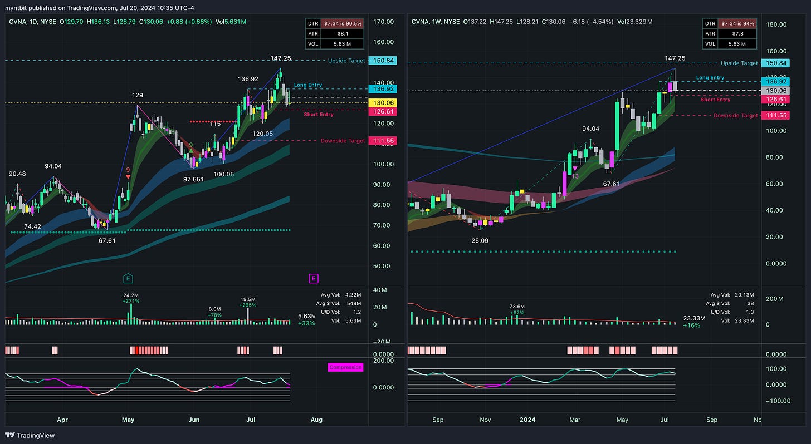
Task: Click the +16% volume change on weekly chart
Action: [x=692, y=325]
